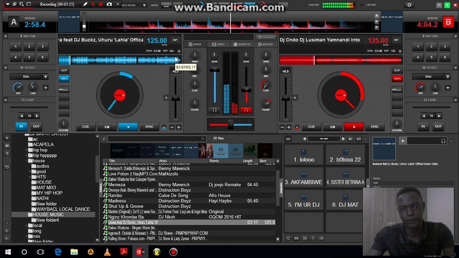The width and height of the screenshot is (459, 258).
Task: Go to next sampler bank arrow
Action: click(x=343, y=139)
